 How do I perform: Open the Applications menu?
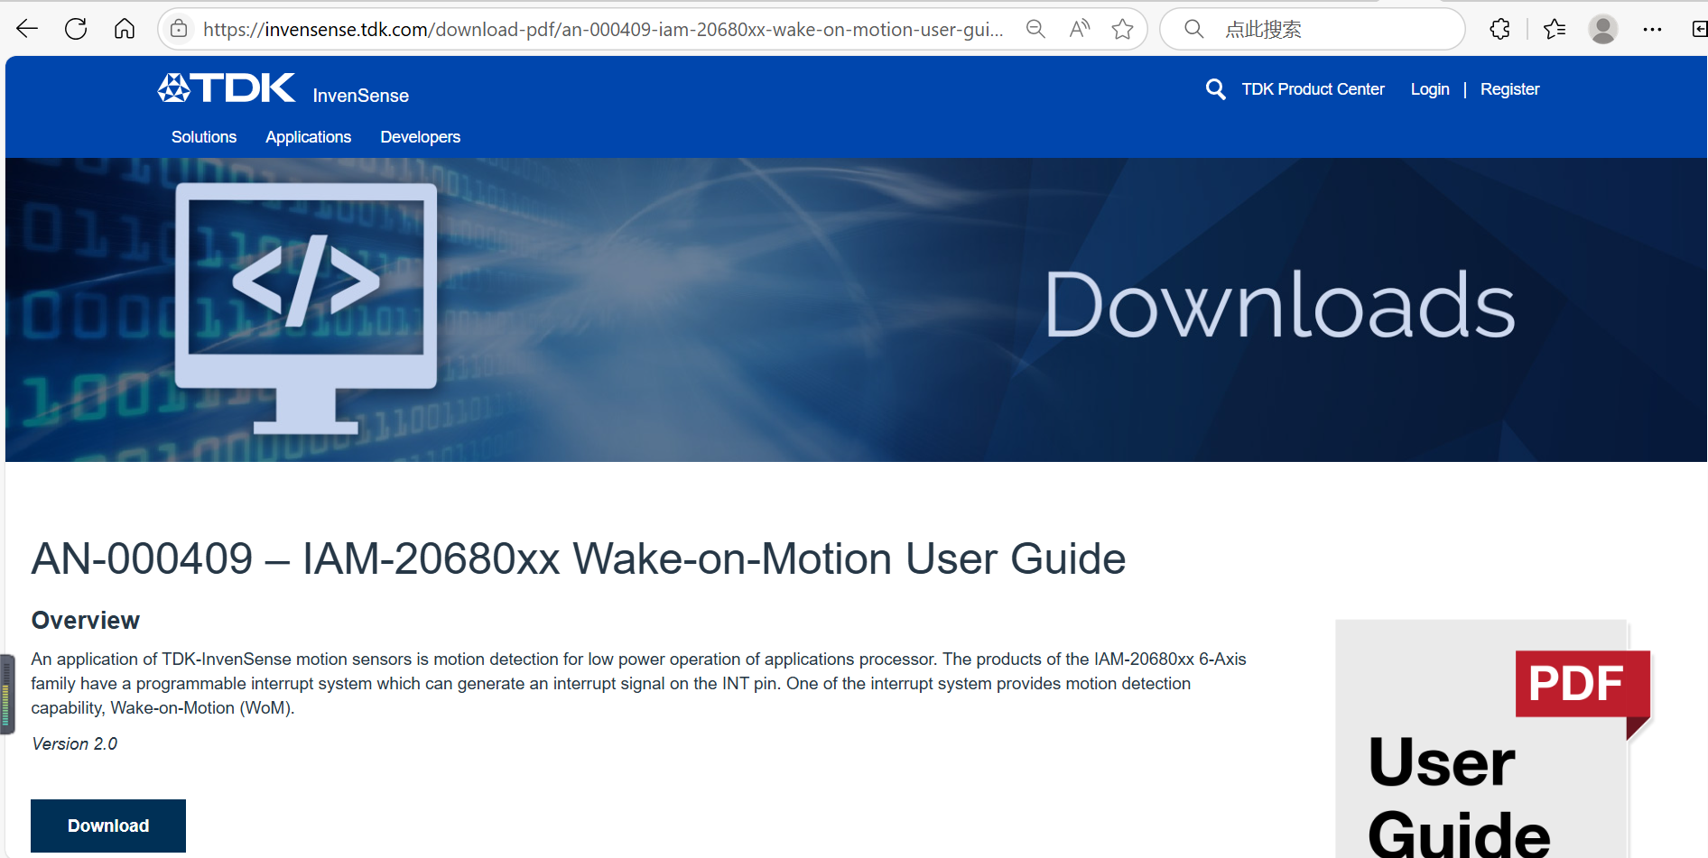[x=308, y=137]
